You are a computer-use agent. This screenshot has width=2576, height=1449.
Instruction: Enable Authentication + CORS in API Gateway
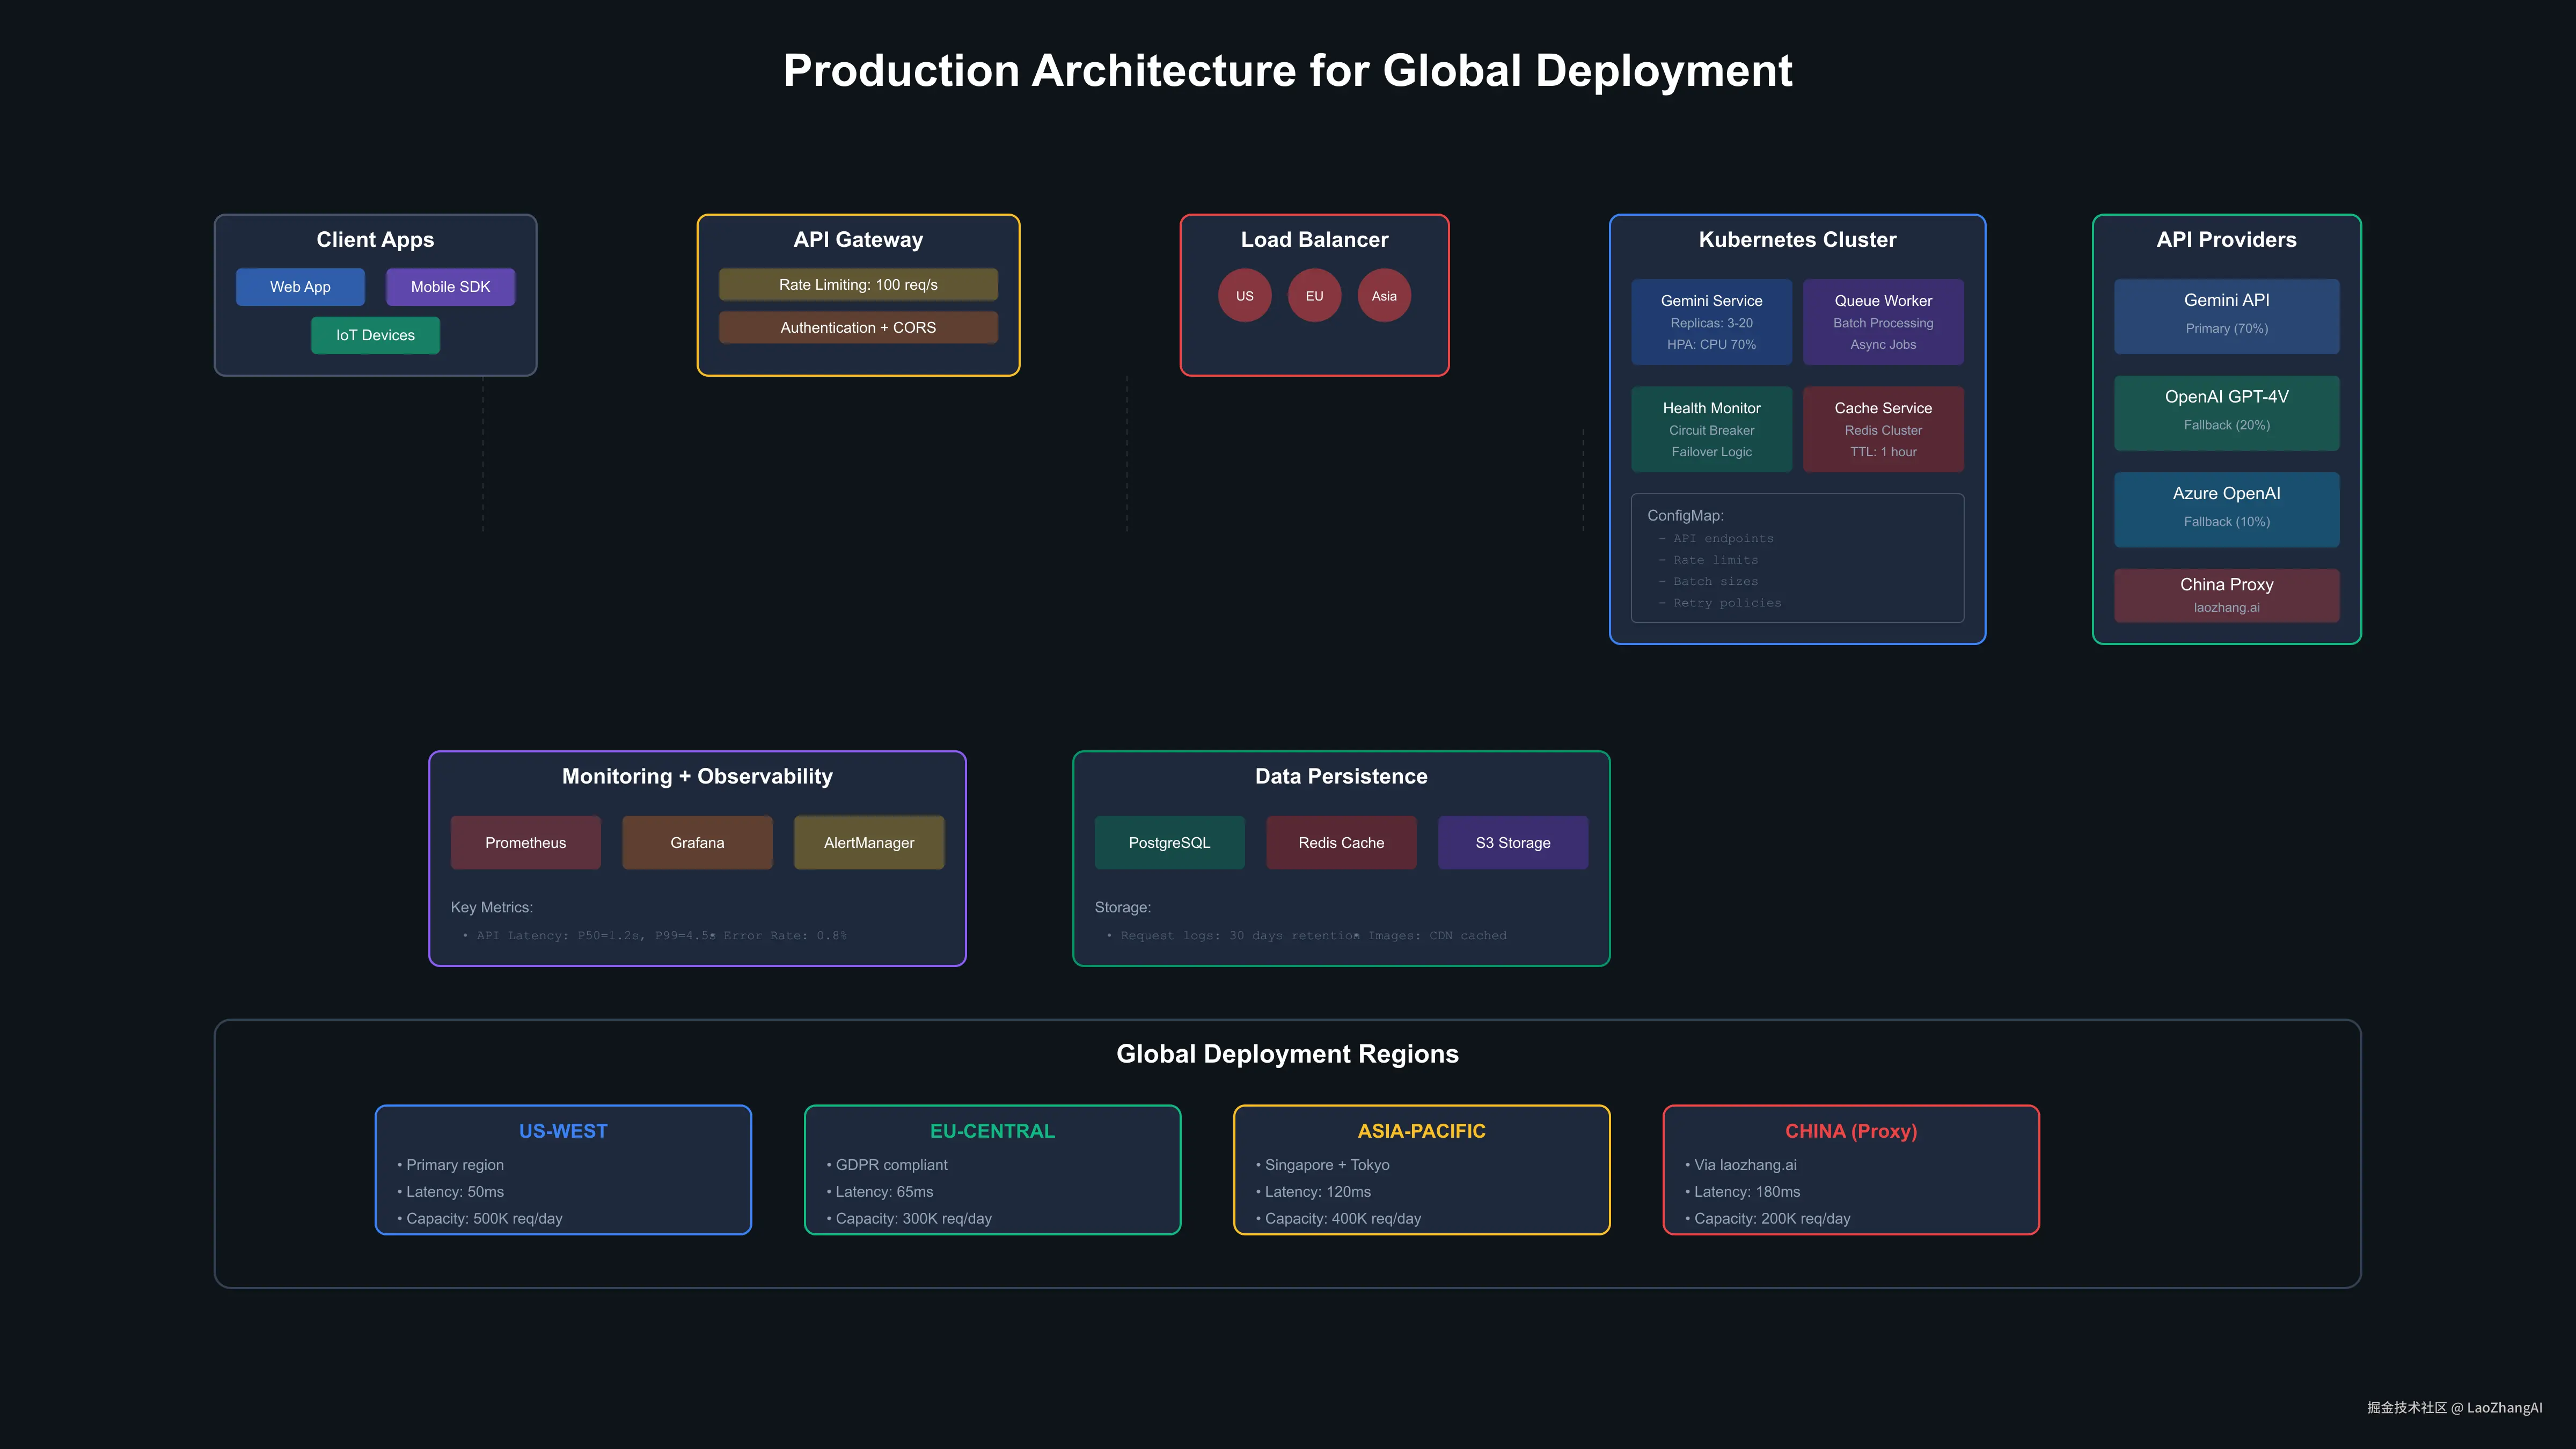(858, 327)
